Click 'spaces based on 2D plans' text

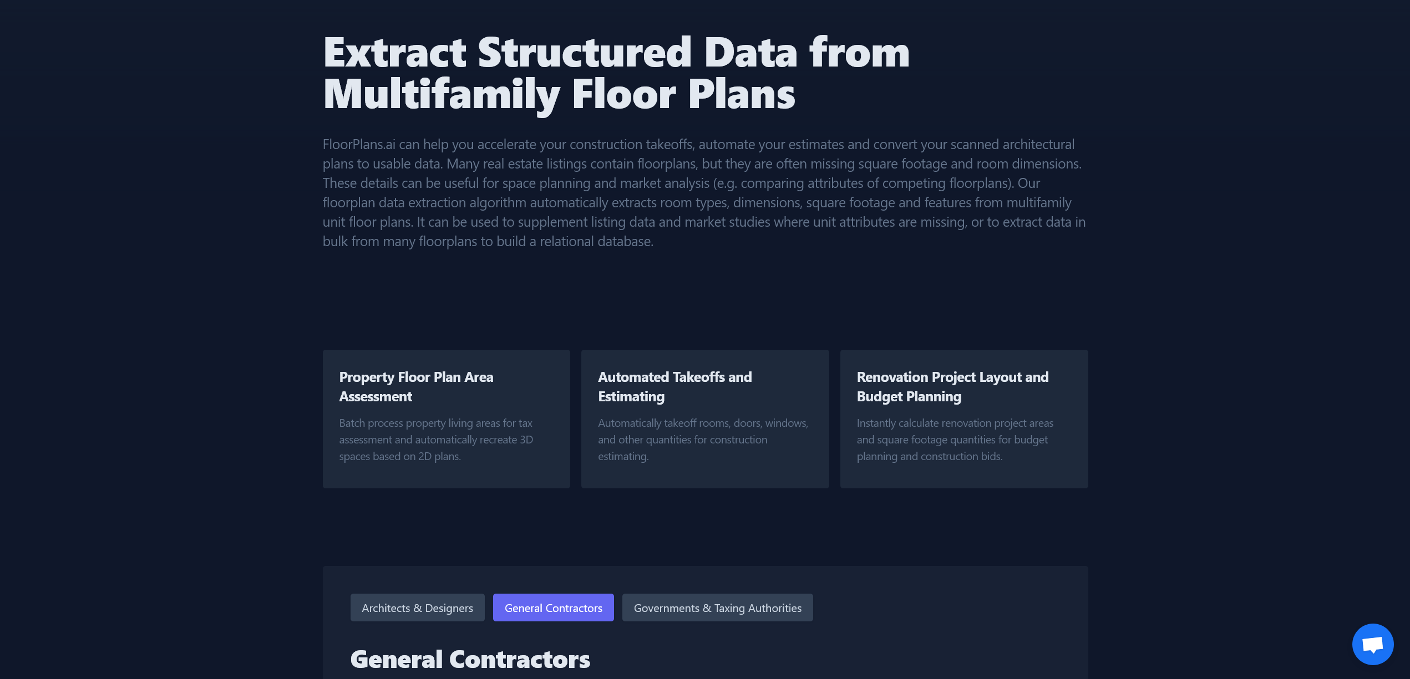pos(399,457)
